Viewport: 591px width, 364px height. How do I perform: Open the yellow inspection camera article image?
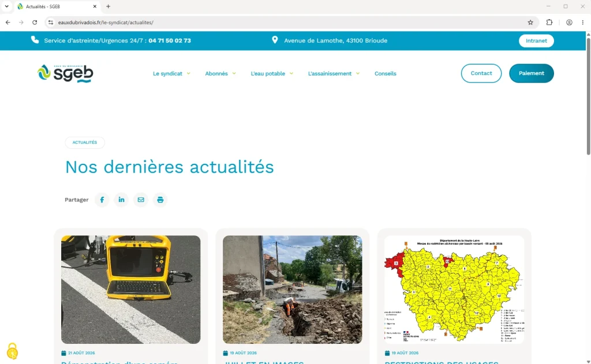point(131,290)
